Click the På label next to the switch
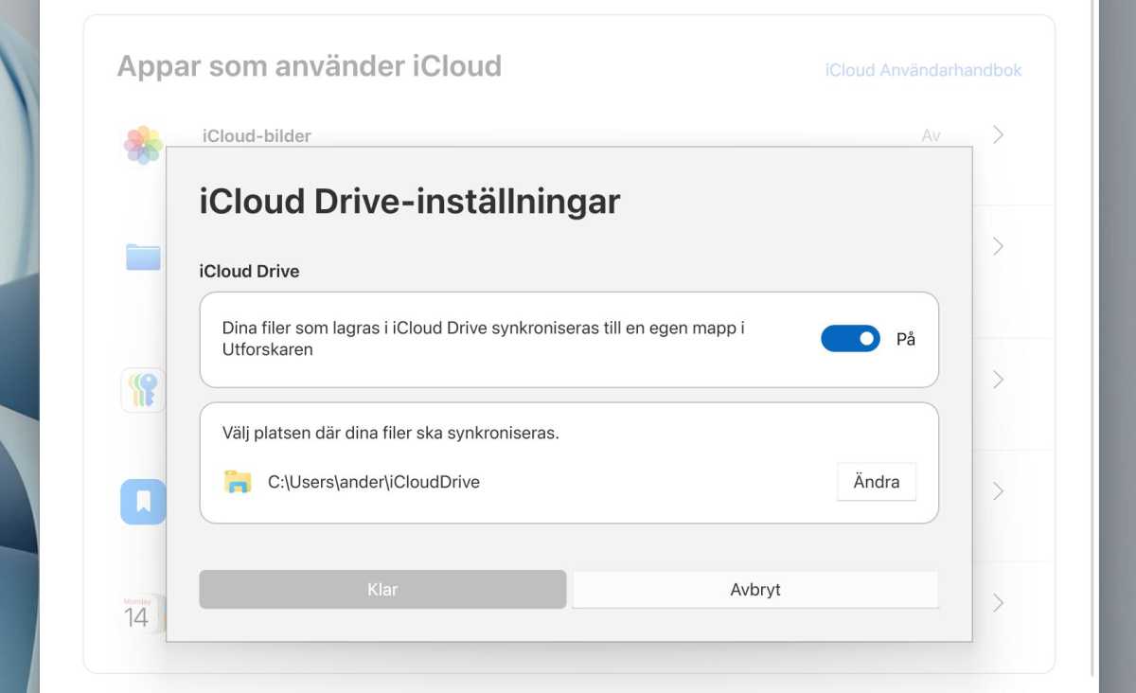The width and height of the screenshot is (1136, 693). coord(904,338)
